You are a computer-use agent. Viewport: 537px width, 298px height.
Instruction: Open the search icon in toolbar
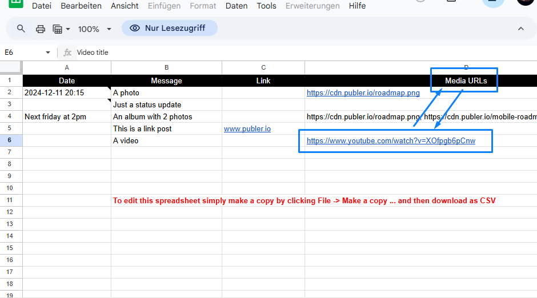point(21,29)
